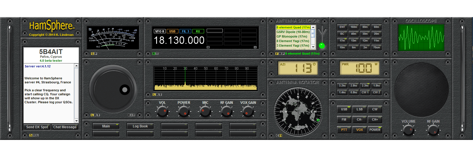Click the frequency display 18.130.000

point(179,40)
